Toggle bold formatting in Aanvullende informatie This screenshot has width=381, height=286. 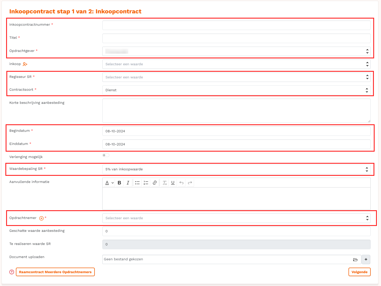click(x=119, y=183)
